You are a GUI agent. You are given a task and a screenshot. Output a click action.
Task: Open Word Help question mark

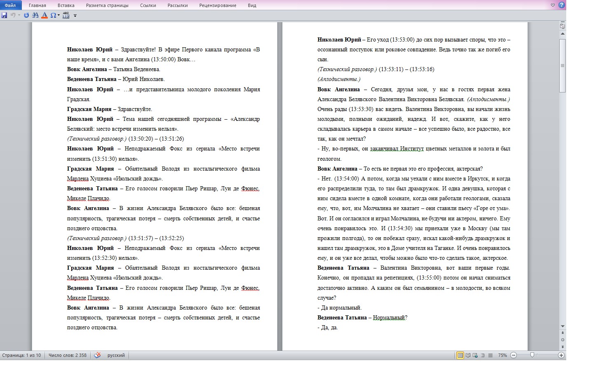[x=562, y=5]
